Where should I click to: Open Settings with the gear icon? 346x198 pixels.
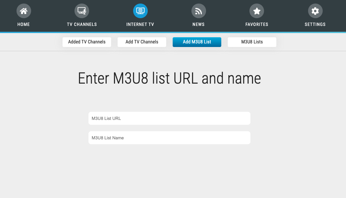click(315, 11)
